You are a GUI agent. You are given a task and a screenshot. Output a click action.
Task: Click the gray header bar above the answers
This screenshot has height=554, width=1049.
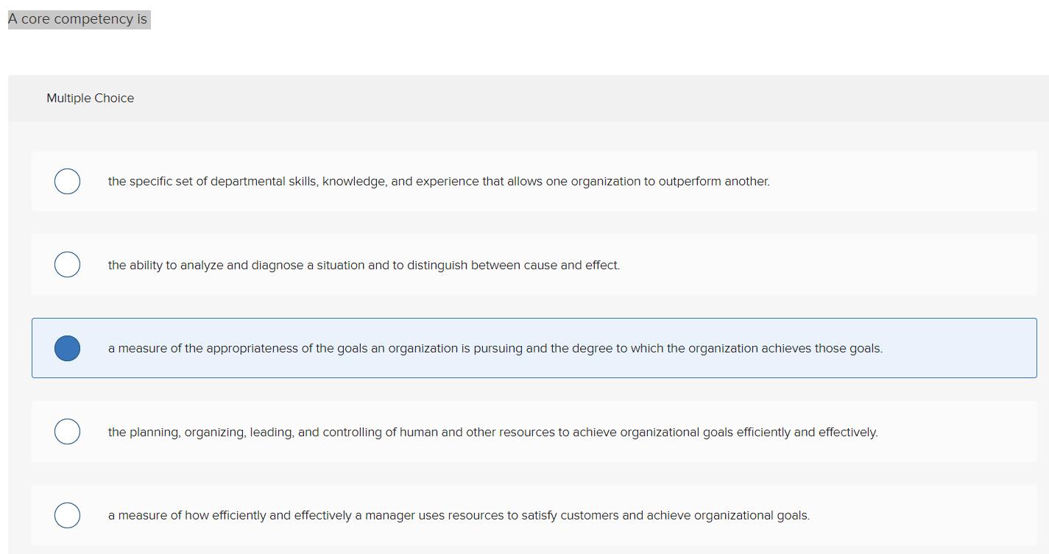coord(515,98)
